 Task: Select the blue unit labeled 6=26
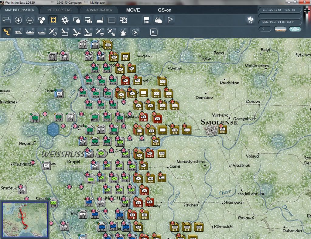(x=120, y=215)
